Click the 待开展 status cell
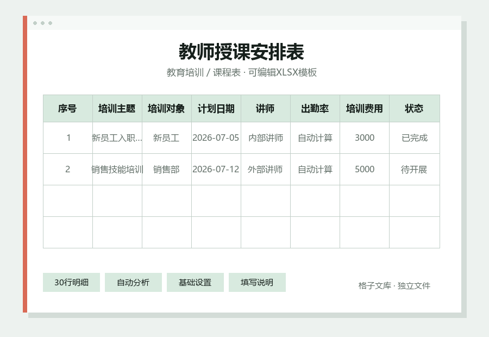 tap(415, 170)
